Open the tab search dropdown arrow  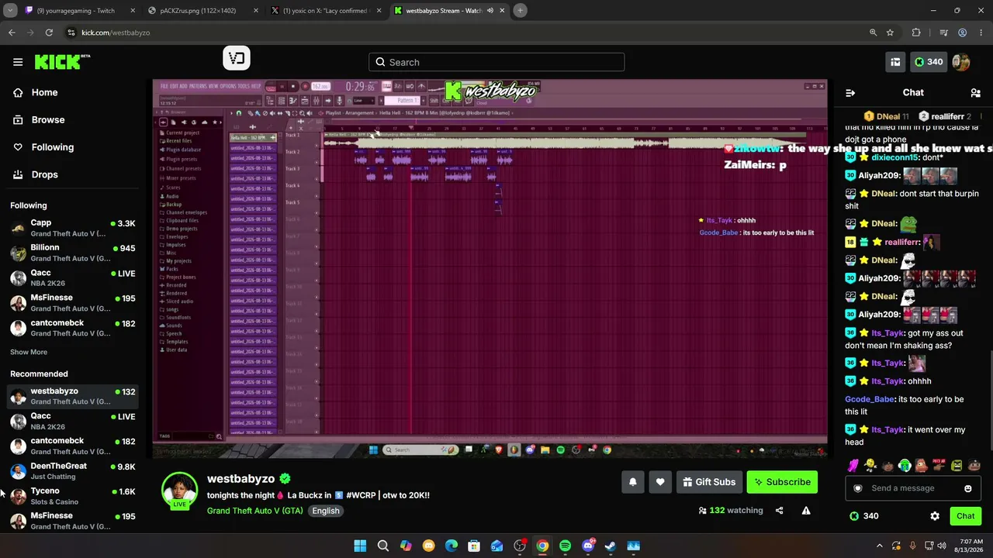[10, 11]
